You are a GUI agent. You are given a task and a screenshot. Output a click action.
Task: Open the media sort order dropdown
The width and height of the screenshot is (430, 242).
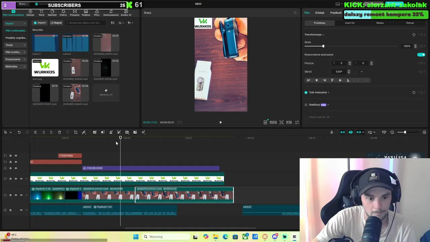pos(121,23)
